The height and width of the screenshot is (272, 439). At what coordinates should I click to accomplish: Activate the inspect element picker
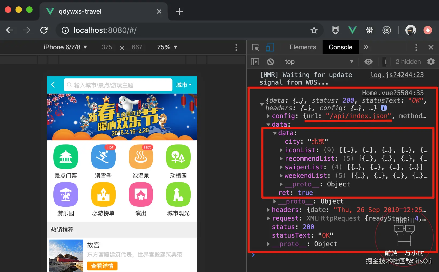pyautogui.click(x=256, y=47)
